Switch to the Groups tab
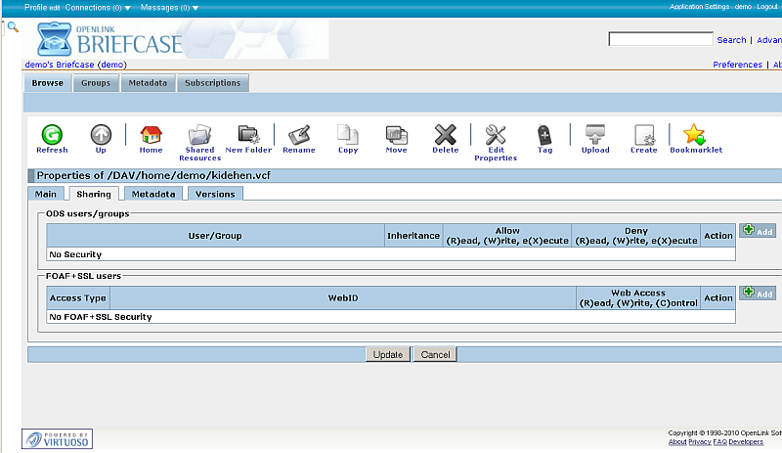 click(x=96, y=83)
